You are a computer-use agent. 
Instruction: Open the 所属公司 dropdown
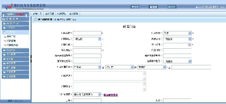[x=177, y=39]
